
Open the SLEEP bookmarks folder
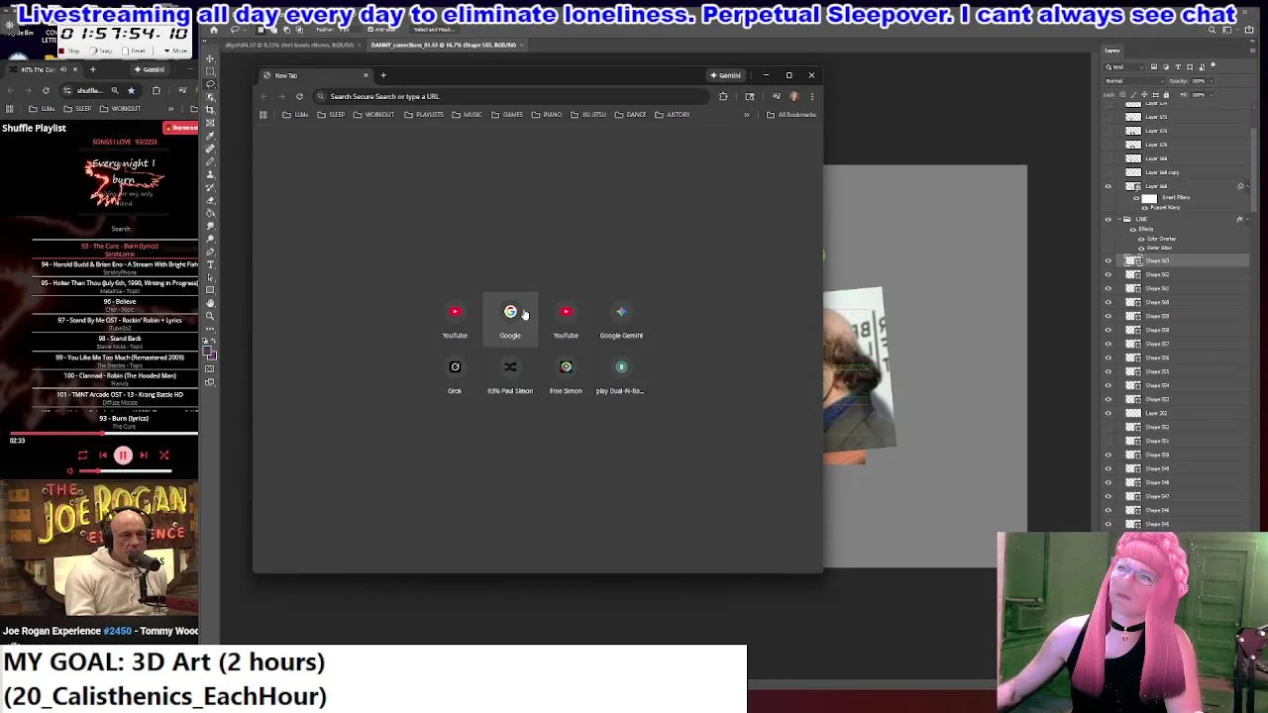pyautogui.click(x=331, y=115)
